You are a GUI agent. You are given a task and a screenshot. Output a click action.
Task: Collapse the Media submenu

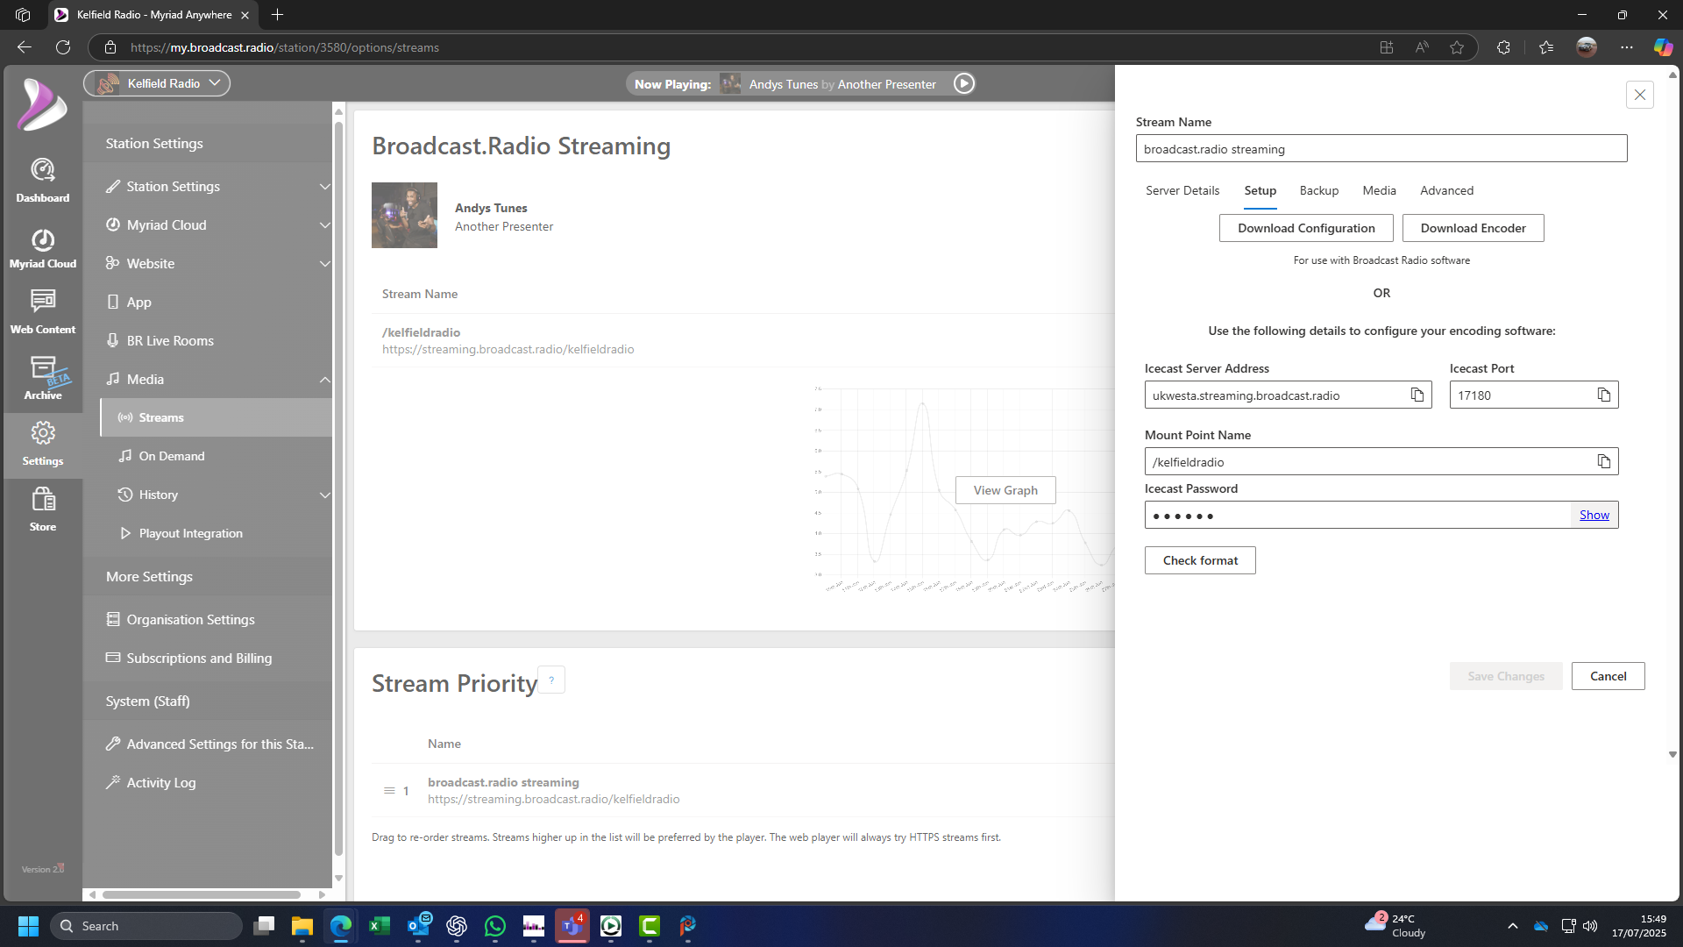click(x=324, y=380)
